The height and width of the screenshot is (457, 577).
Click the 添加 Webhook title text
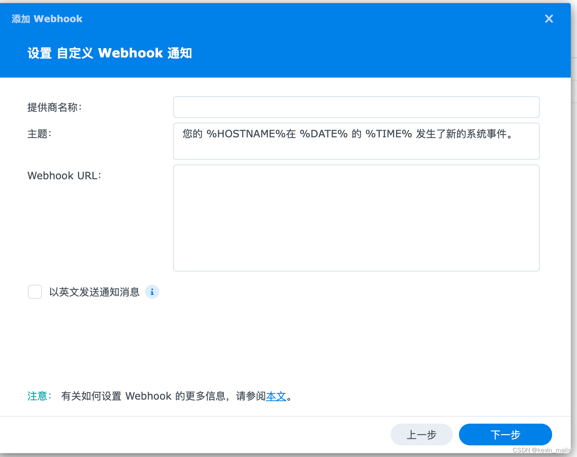point(47,19)
